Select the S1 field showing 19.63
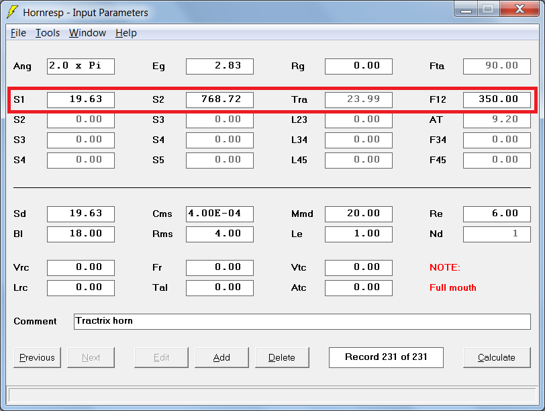Screen dimensions: 545x411 click(81, 100)
